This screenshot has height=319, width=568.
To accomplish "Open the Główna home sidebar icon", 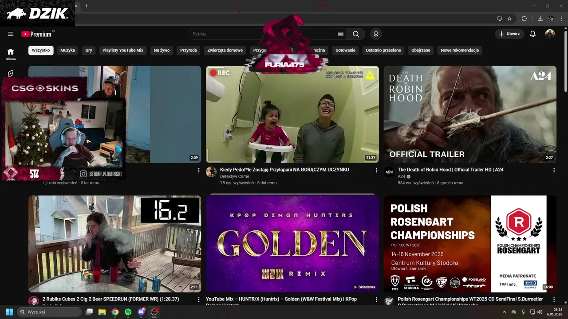I will point(11,54).
